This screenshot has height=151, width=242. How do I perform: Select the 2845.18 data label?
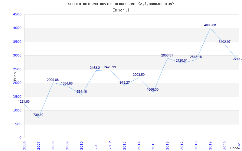[x=196, y=57]
